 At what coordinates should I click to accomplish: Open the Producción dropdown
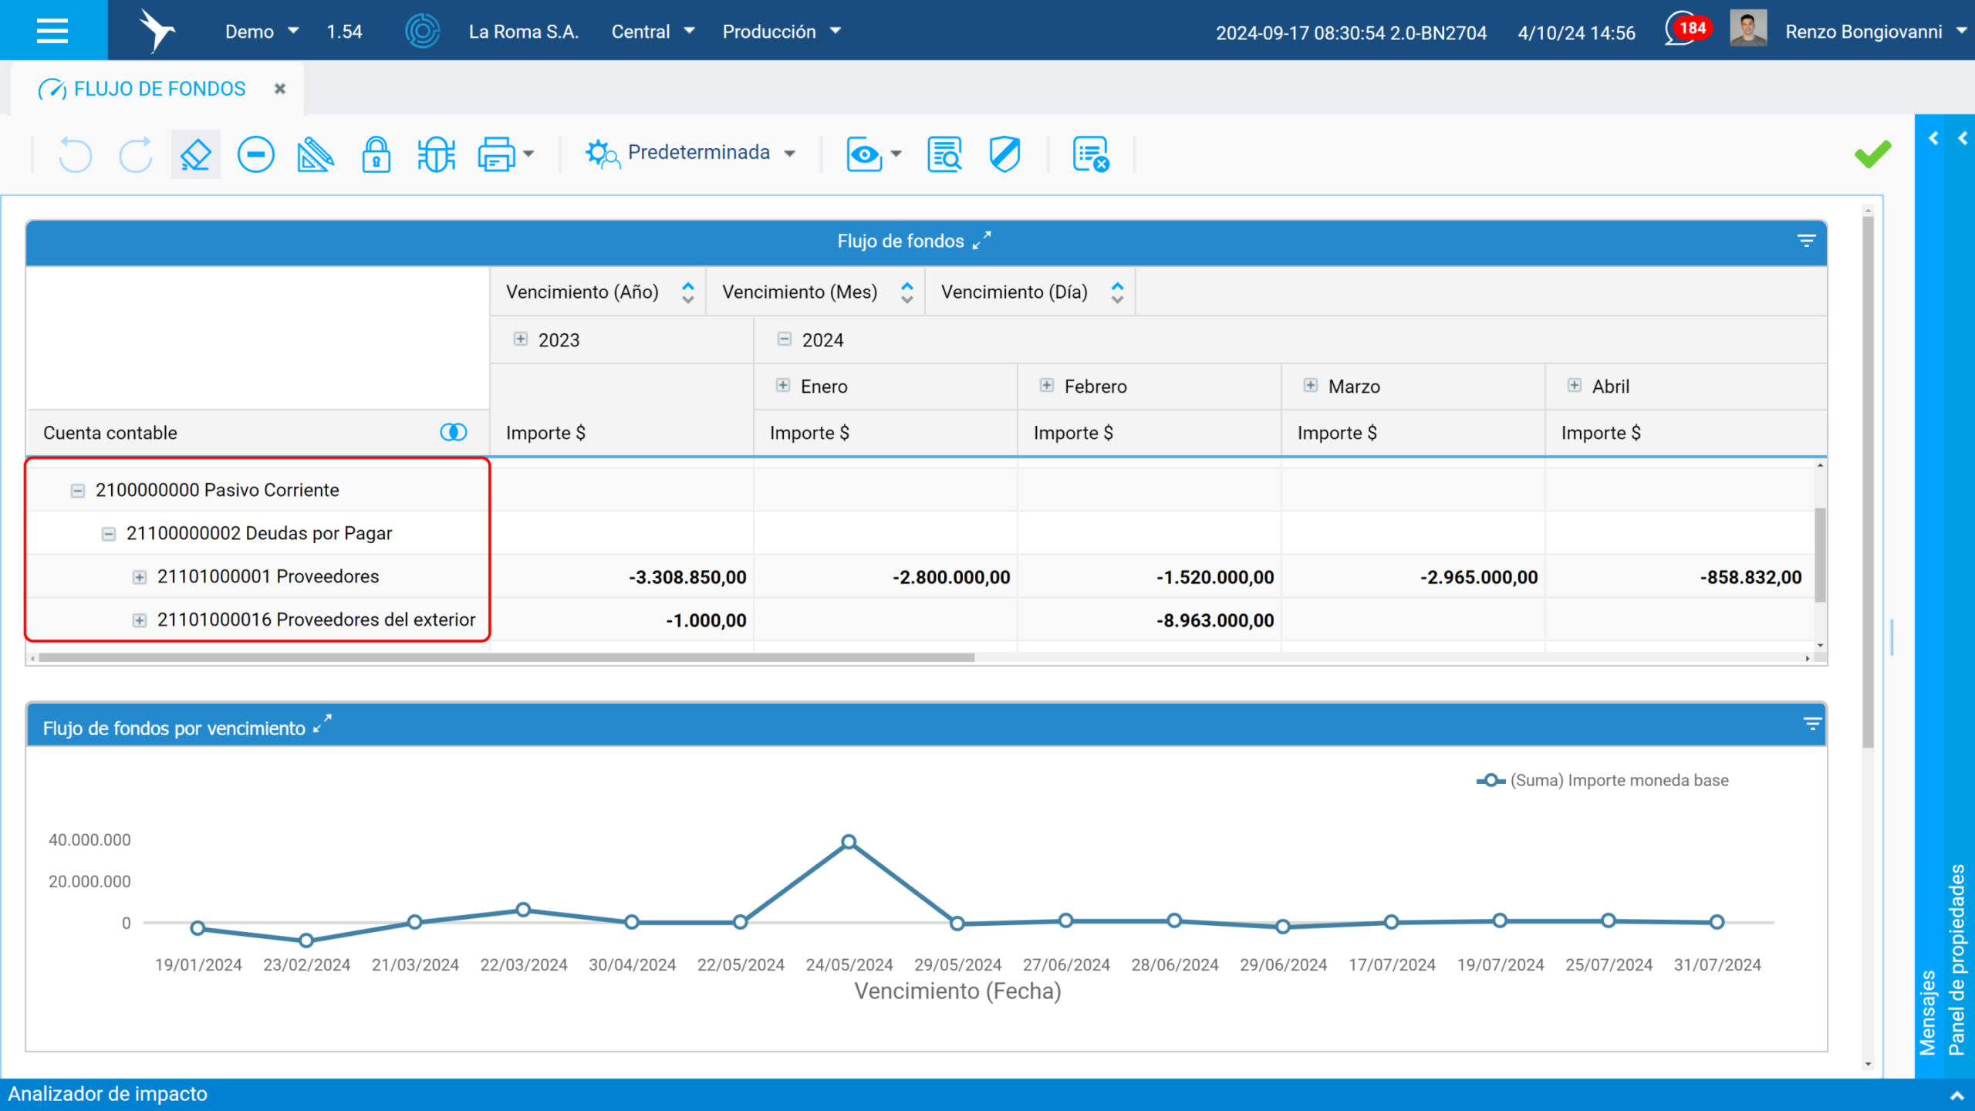point(782,31)
